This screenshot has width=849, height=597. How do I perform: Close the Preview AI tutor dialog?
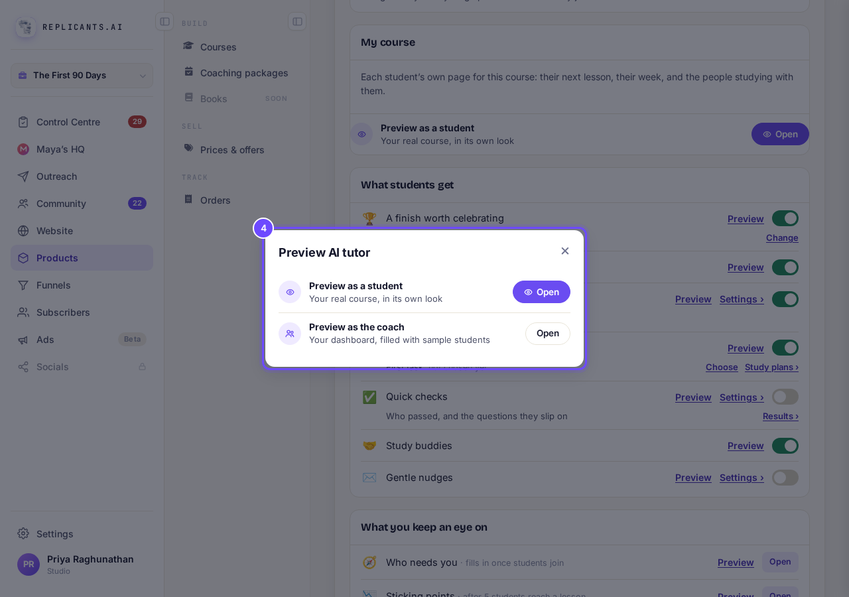565,251
